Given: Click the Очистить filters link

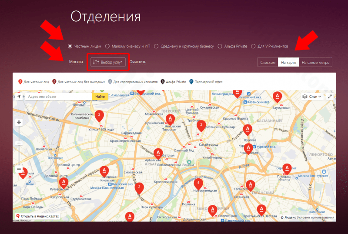Looking at the screenshot, I should (138, 62).
